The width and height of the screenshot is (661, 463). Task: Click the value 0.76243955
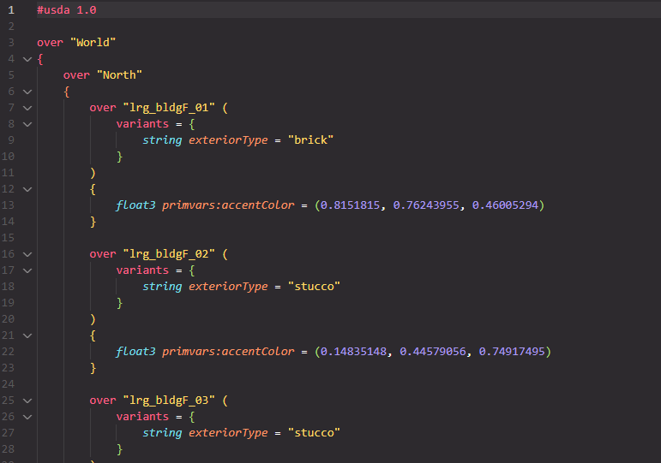pyautogui.click(x=426, y=205)
